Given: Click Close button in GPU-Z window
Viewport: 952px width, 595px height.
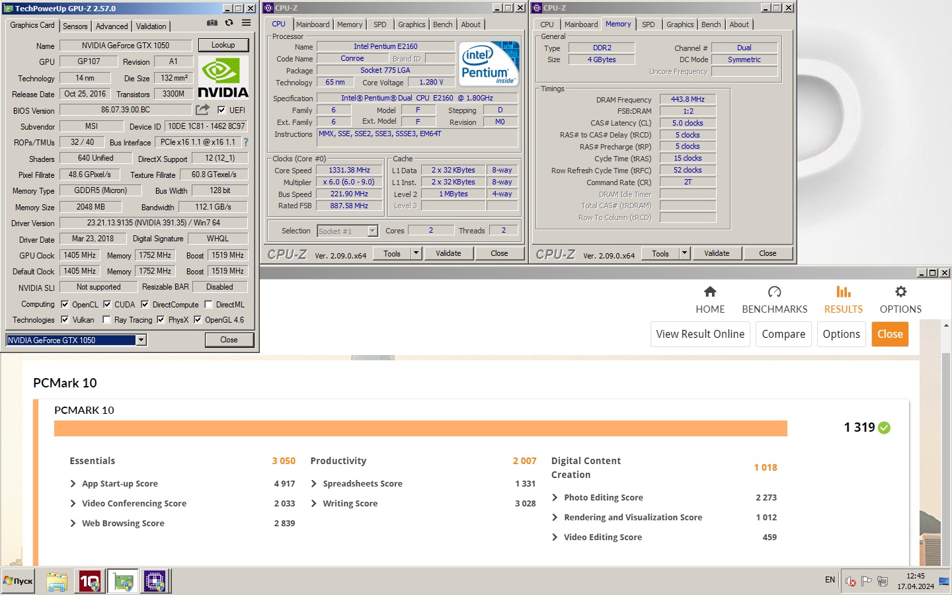Looking at the screenshot, I should coord(229,340).
